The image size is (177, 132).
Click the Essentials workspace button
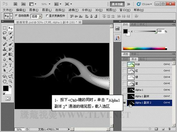[117, 4]
